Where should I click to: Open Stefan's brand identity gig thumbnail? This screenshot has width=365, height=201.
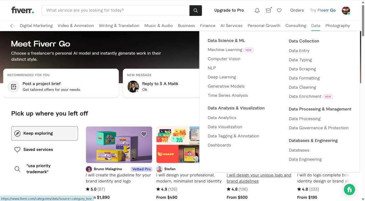point(178,145)
